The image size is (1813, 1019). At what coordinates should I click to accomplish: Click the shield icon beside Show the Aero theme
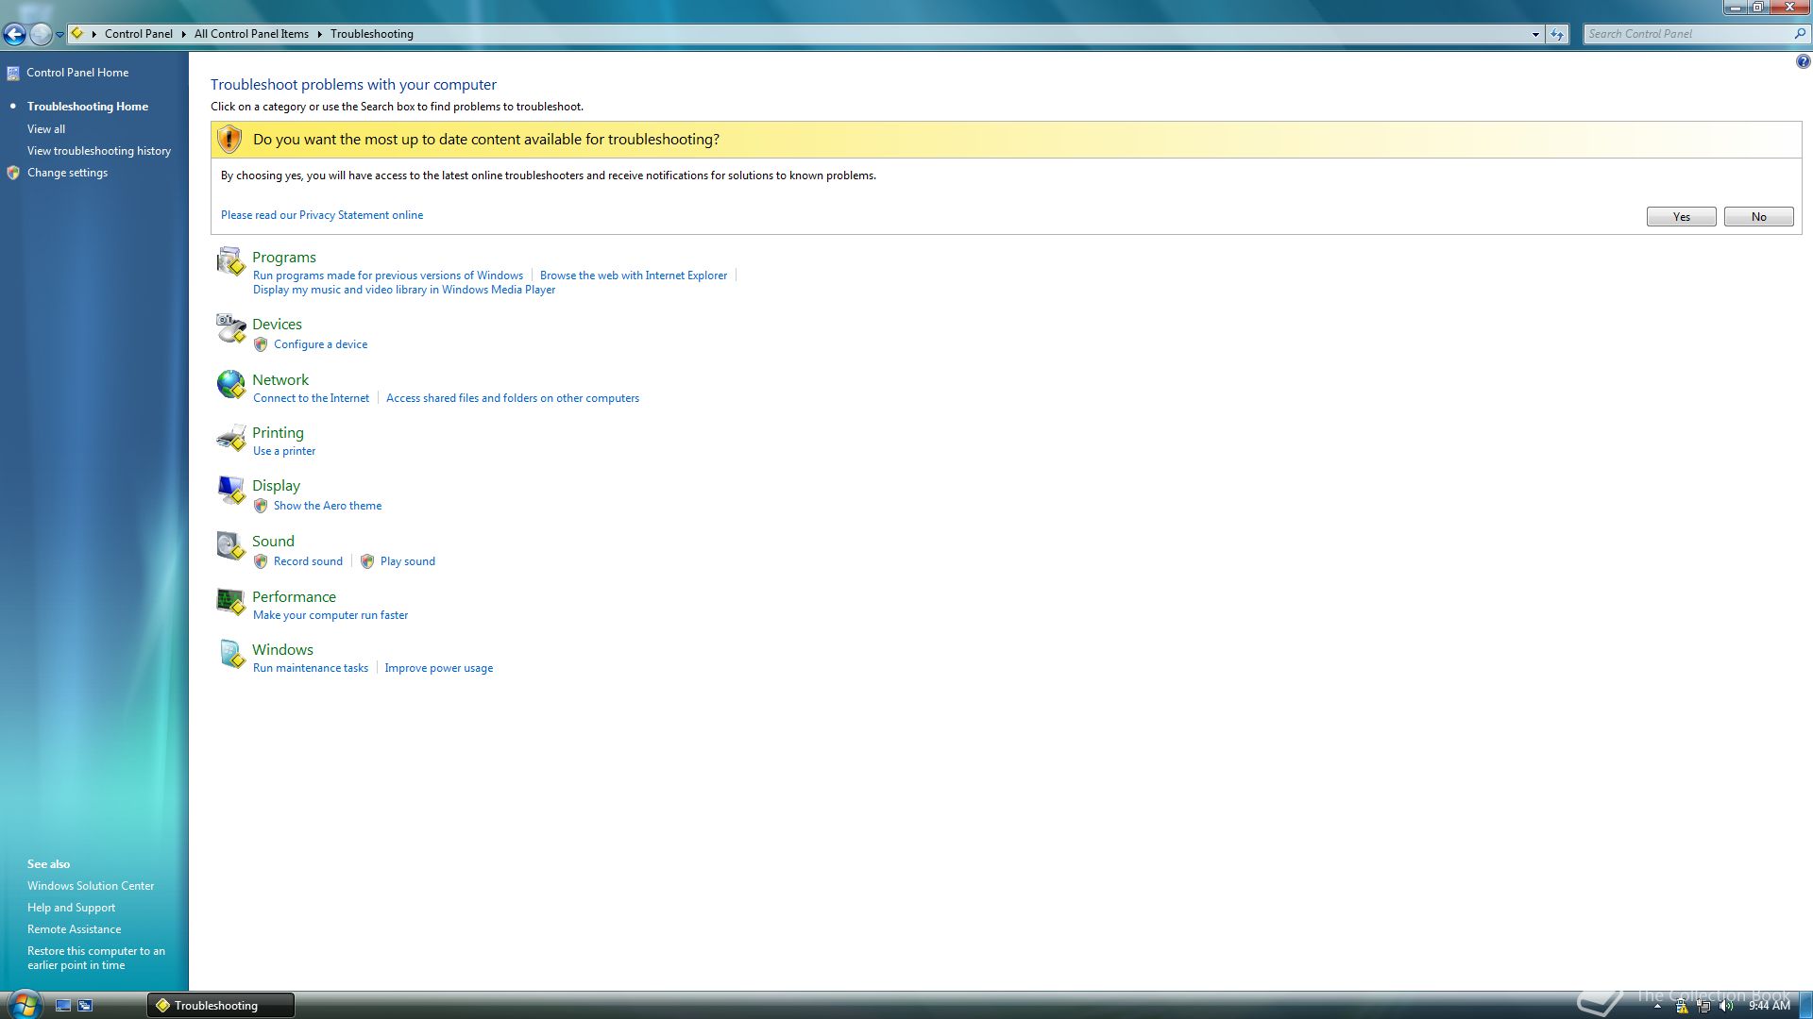click(x=261, y=506)
